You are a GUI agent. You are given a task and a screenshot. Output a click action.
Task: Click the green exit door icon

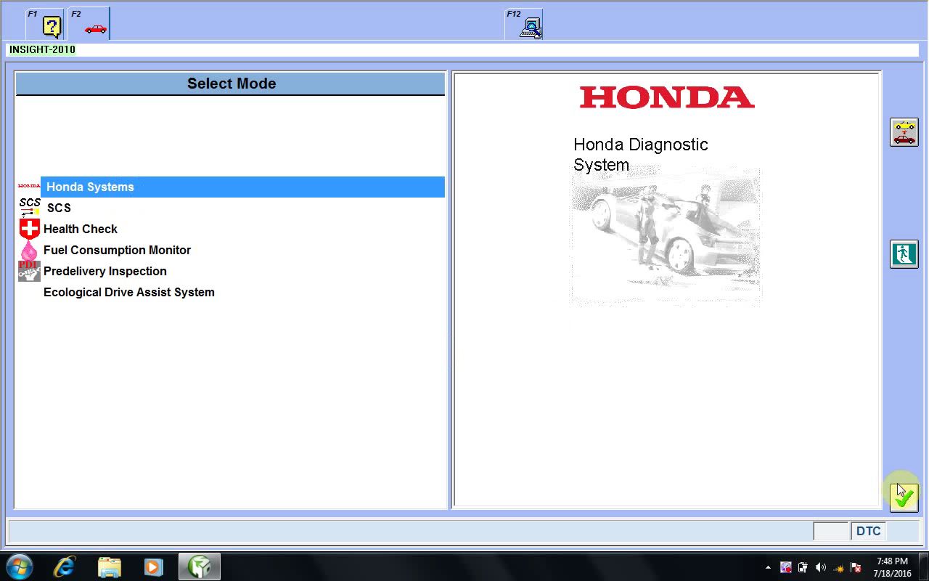pos(904,254)
